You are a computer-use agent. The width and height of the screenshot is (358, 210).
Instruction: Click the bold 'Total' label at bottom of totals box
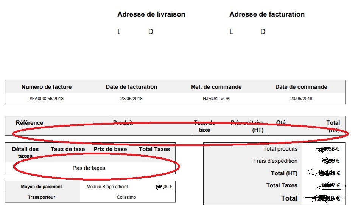[x=289, y=198]
